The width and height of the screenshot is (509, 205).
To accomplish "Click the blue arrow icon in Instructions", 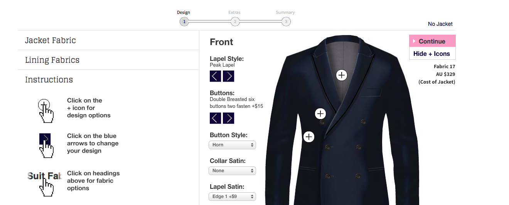I will pyautogui.click(x=45, y=139).
